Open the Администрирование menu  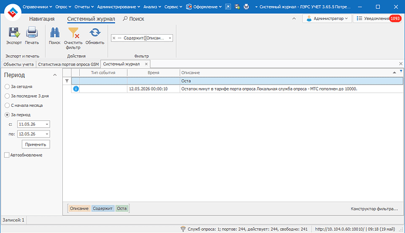click(x=119, y=6)
